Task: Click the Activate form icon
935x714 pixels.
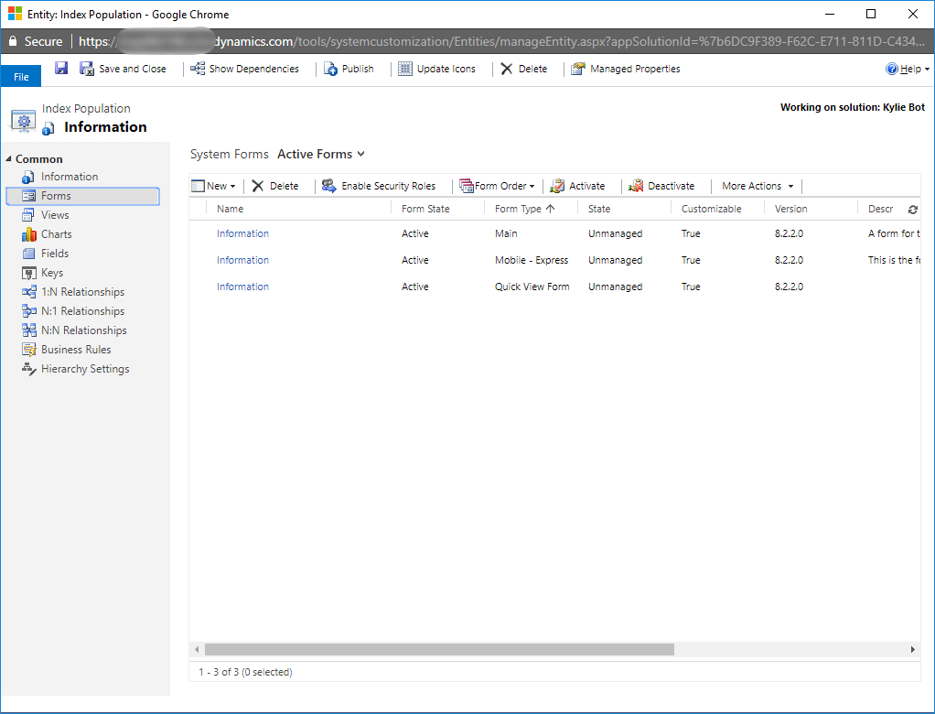Action: pos(557,186)
